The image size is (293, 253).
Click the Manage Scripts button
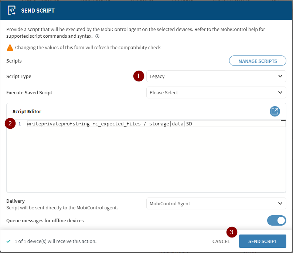[x=258, y=61]
